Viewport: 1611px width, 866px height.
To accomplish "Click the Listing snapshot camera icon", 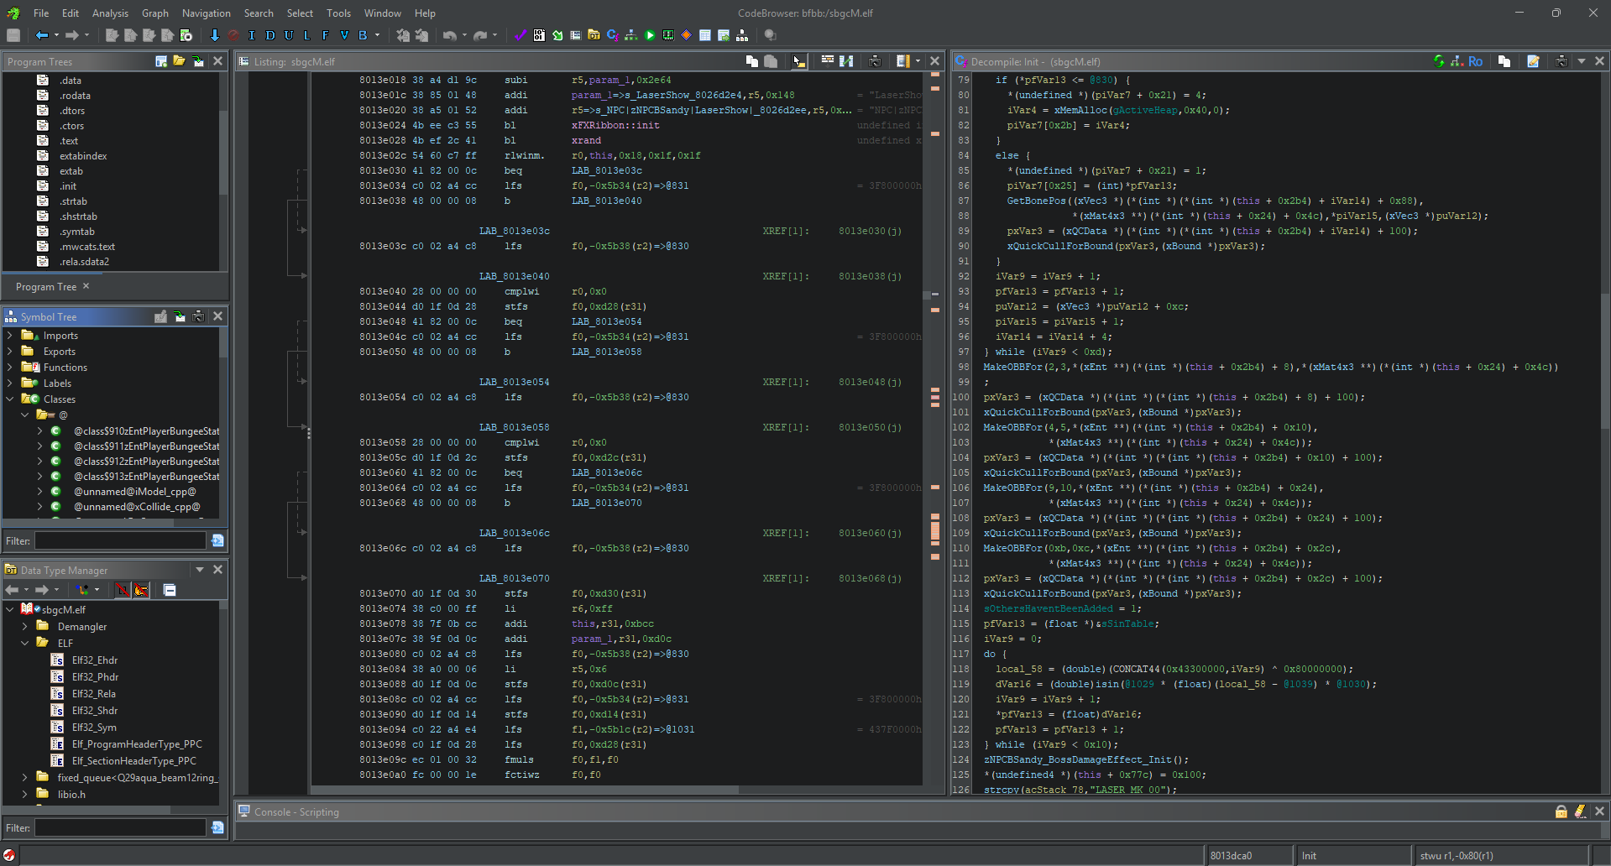I will tap(875, 61).
